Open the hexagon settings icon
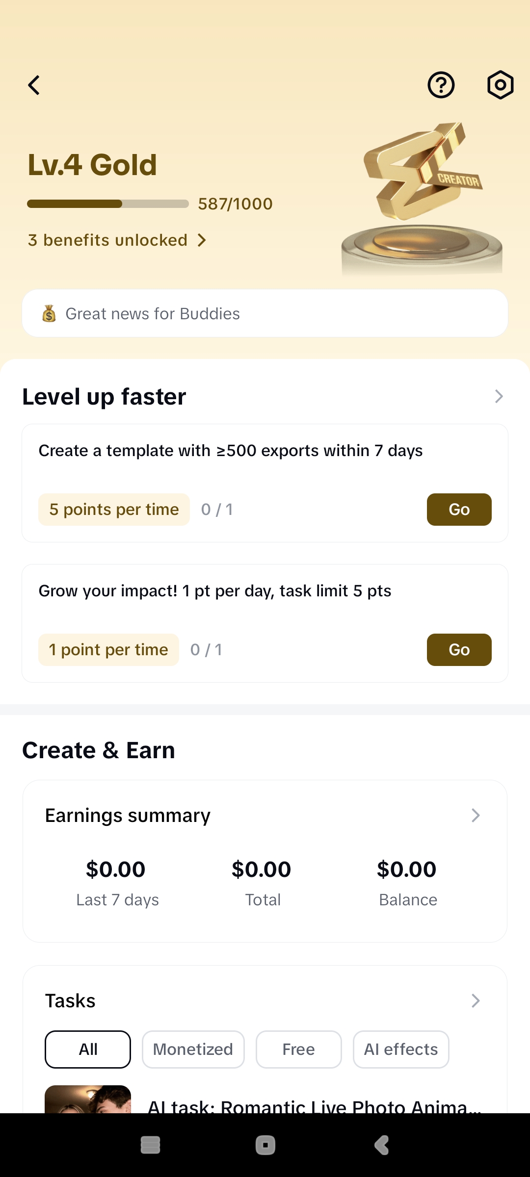The image size is (530, 1177). click(500, 85)
